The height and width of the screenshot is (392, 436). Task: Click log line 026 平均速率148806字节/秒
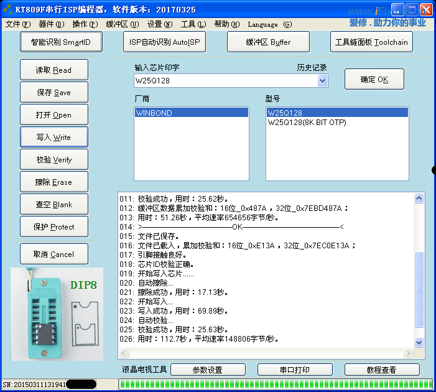199,339
